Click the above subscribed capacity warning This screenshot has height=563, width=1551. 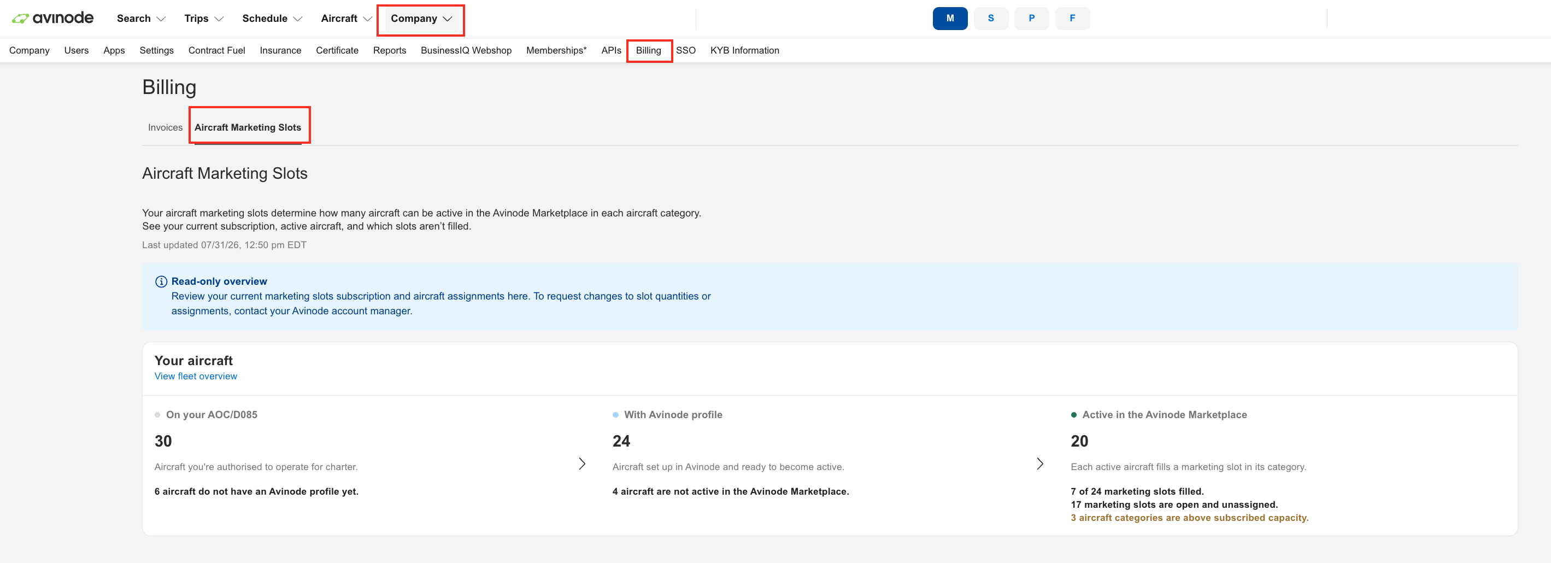coord(1190,518)
